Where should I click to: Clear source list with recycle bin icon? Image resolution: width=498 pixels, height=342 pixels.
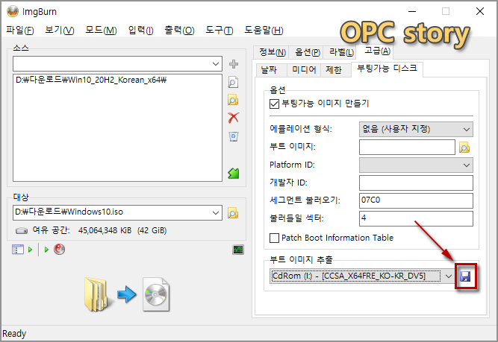tap(234, 136)
